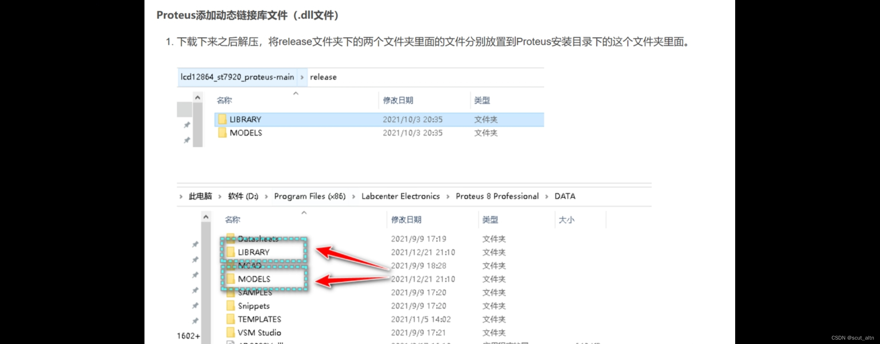
Task: Expand the chevron after 软件 (D:)
Action: click(266, 196)
